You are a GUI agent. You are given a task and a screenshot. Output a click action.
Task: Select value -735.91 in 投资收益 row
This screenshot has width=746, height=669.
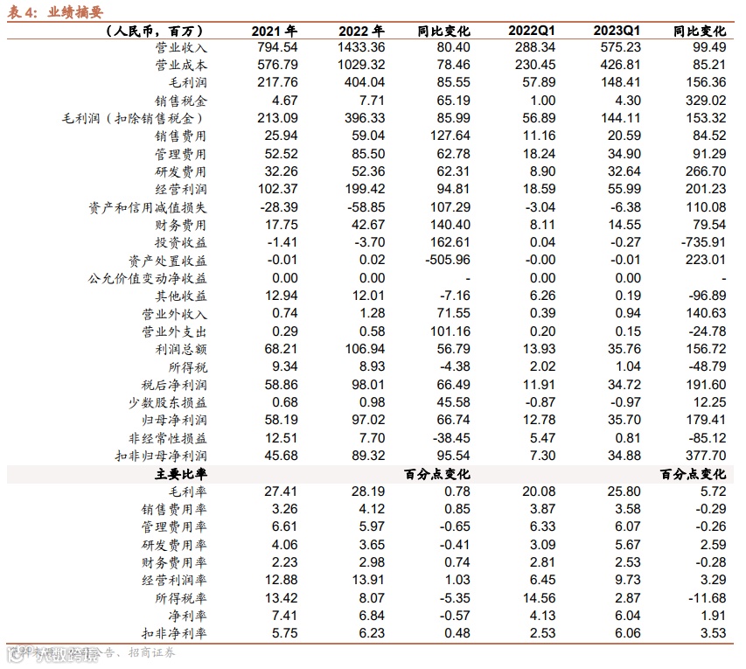703,242
